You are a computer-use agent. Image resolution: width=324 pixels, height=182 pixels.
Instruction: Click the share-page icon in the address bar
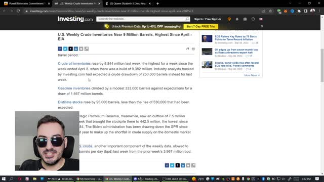click(264, 11)
